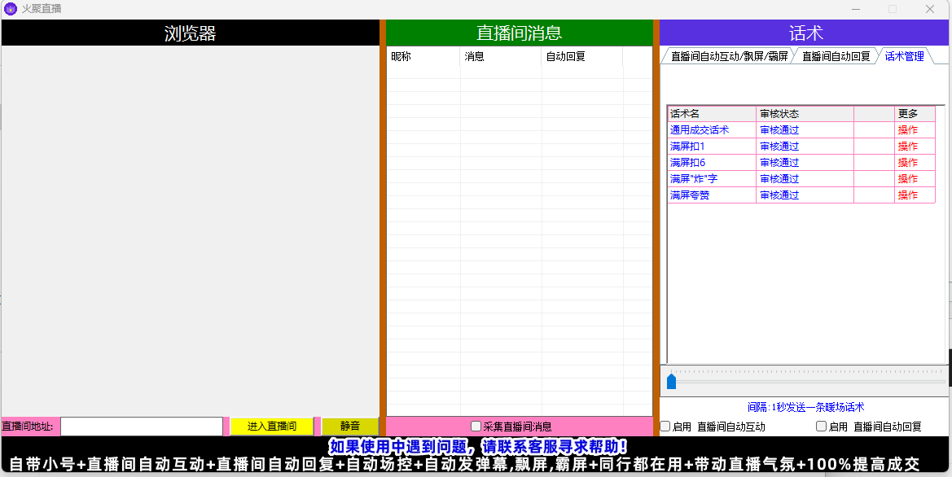Image resolution: width=952 pixels, height=477 pixels.
Task: Click 操作 in the 满屏扣6 row
Action: pos(907,163)
